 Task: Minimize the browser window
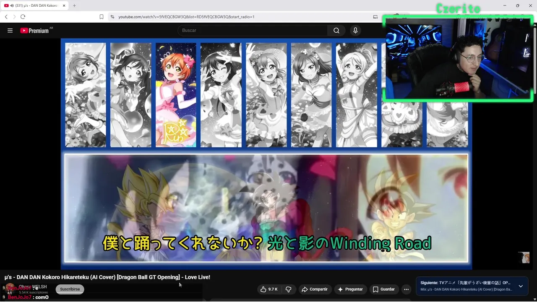coord(505,5)
